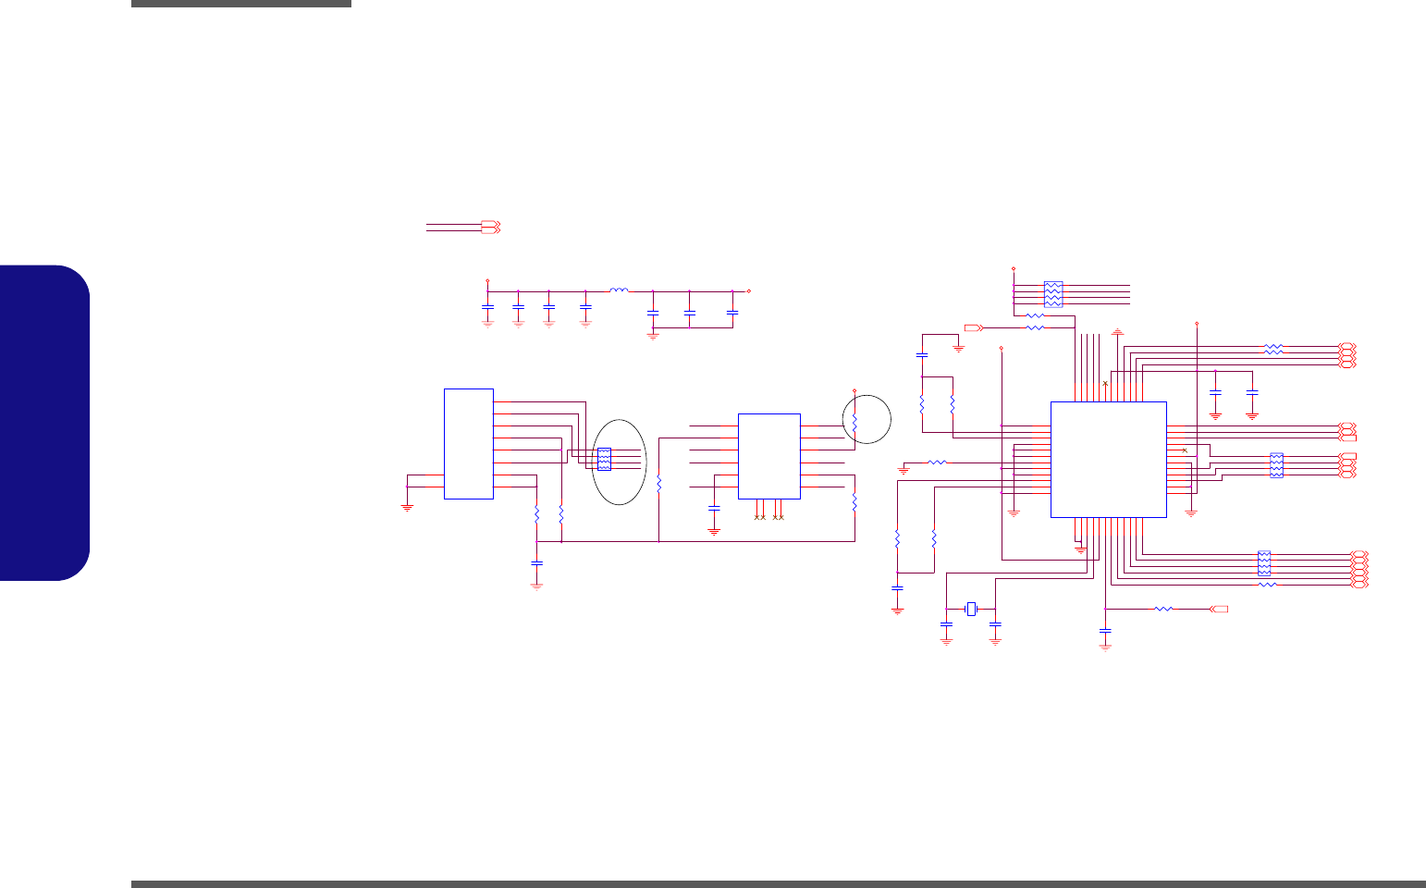The image size is (1426, 888).
Task: Click the short gray header bar at top
Action: click(x=241, y=4)
